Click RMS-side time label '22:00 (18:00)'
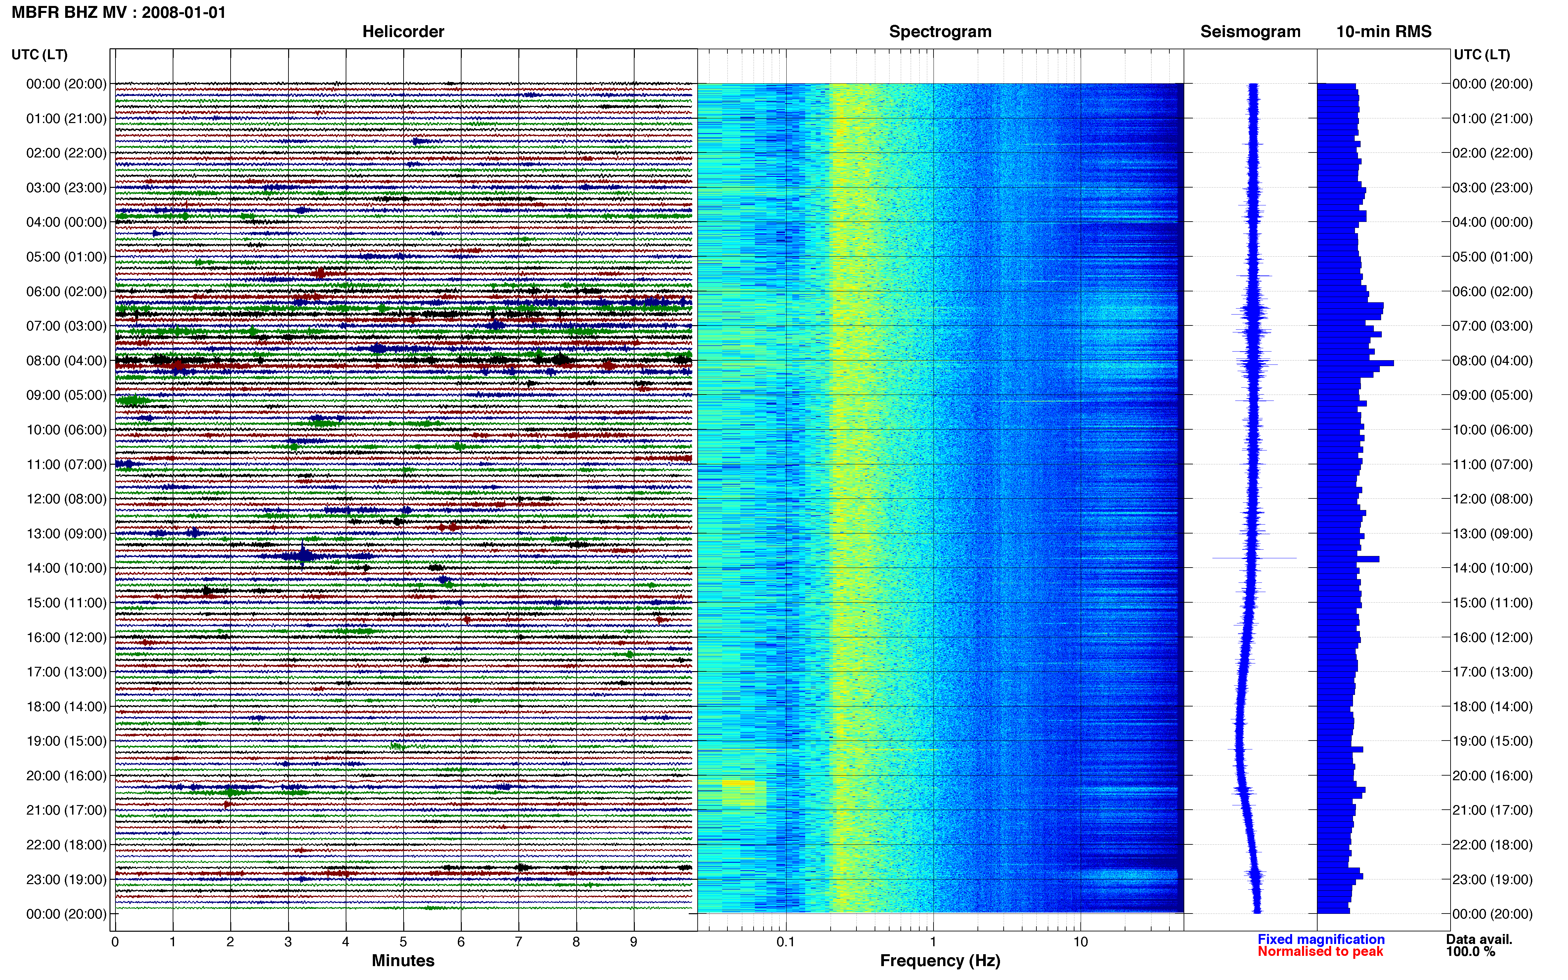Viewport: 1568px width, 980px height. pos(1493,845)
